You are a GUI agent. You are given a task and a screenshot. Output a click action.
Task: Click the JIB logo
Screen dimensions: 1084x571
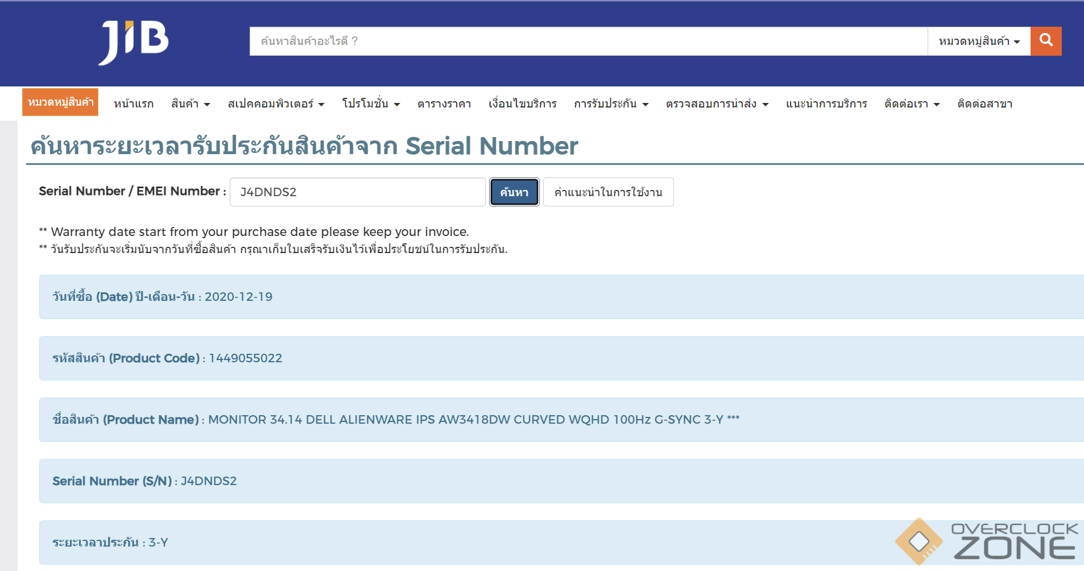coord(134,43)
